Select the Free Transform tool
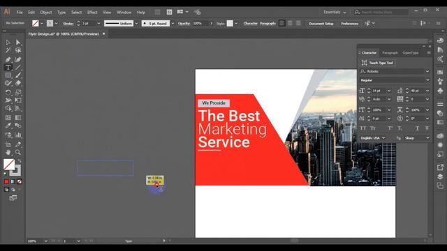The image size is (447, 251). click(18, 100)
